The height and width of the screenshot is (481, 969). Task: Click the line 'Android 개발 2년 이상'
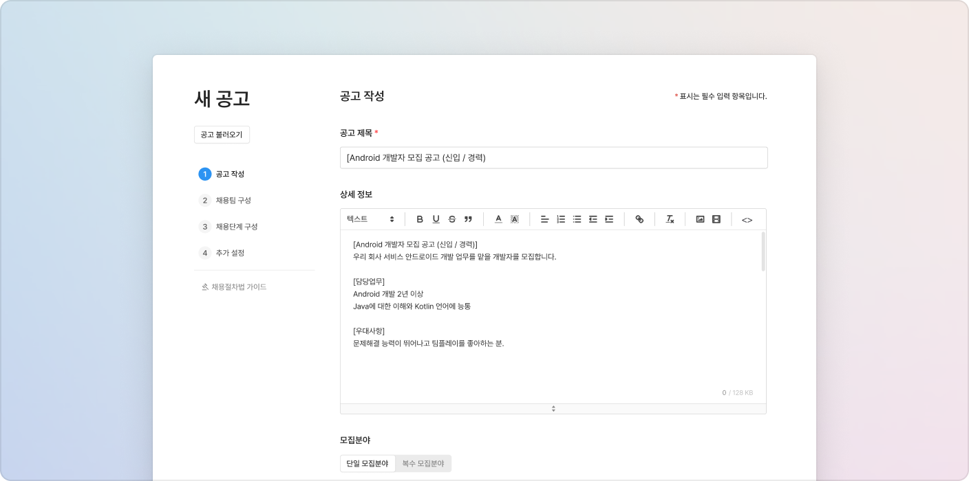388,293
